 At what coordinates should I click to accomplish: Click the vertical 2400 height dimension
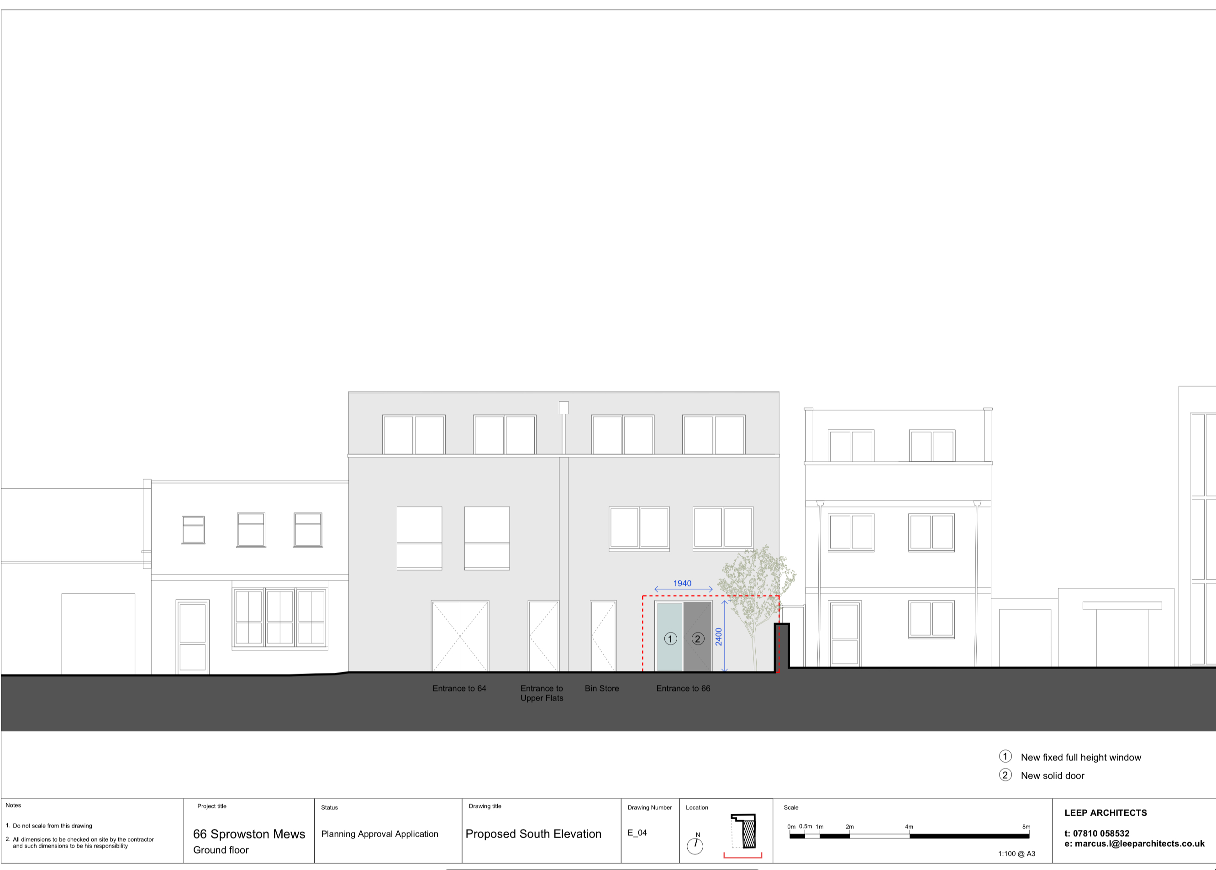719,637
